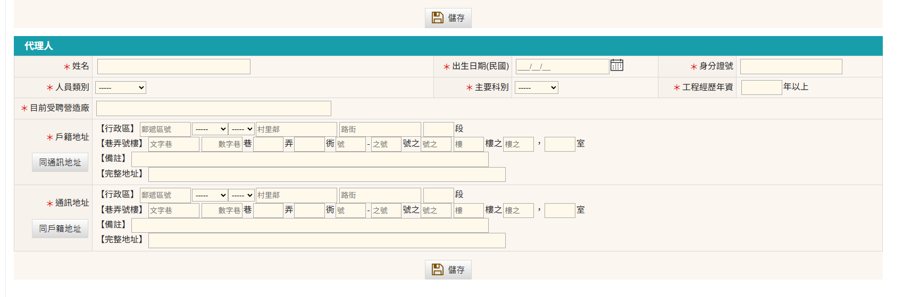This screenshot has width=903, height=297.
Task: Expand the 主要科別 dropdown
Action: pyautogui.click(x=536, y=88)
